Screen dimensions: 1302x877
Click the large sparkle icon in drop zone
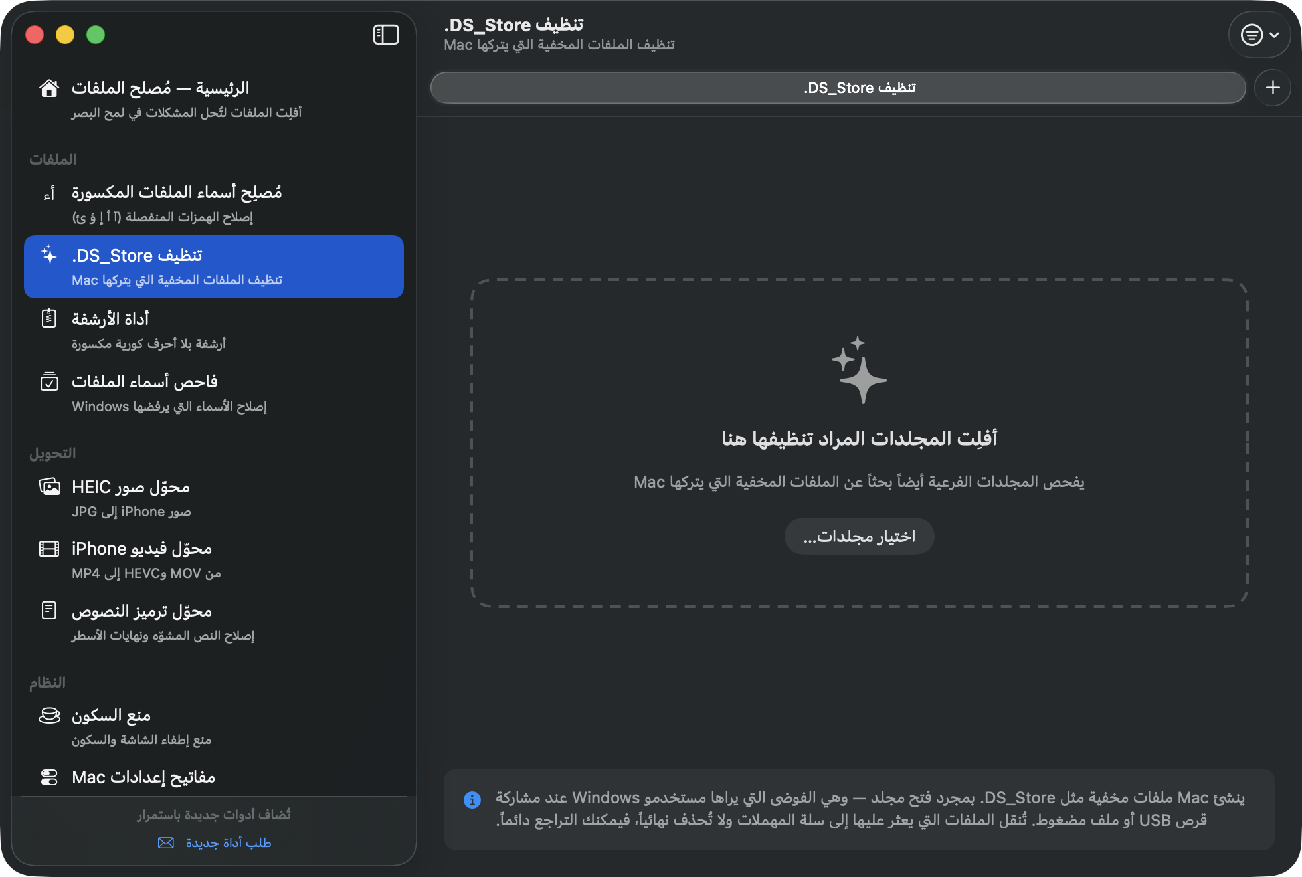(860, 369)
